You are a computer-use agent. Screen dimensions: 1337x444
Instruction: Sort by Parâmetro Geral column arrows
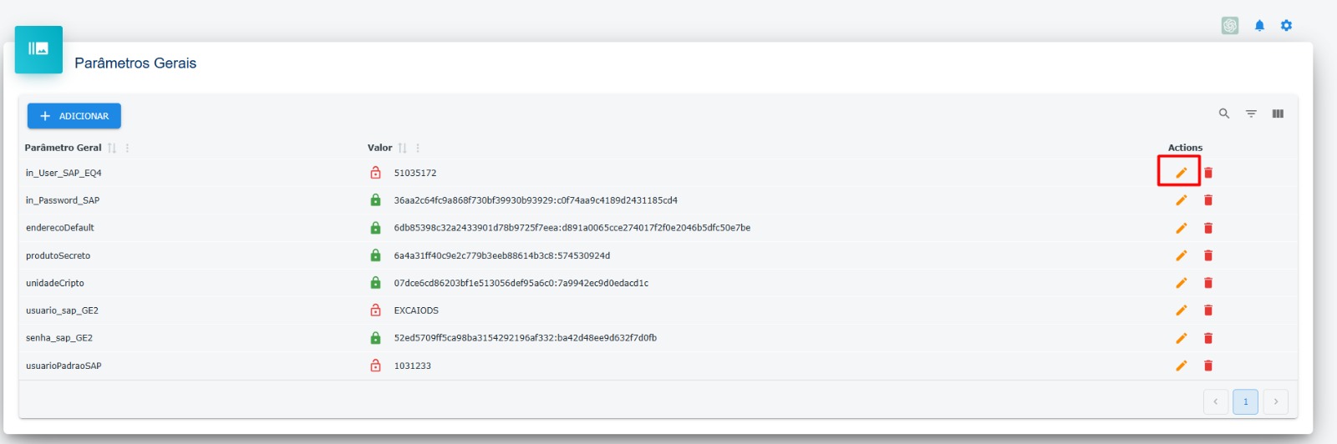coord(112,148)
